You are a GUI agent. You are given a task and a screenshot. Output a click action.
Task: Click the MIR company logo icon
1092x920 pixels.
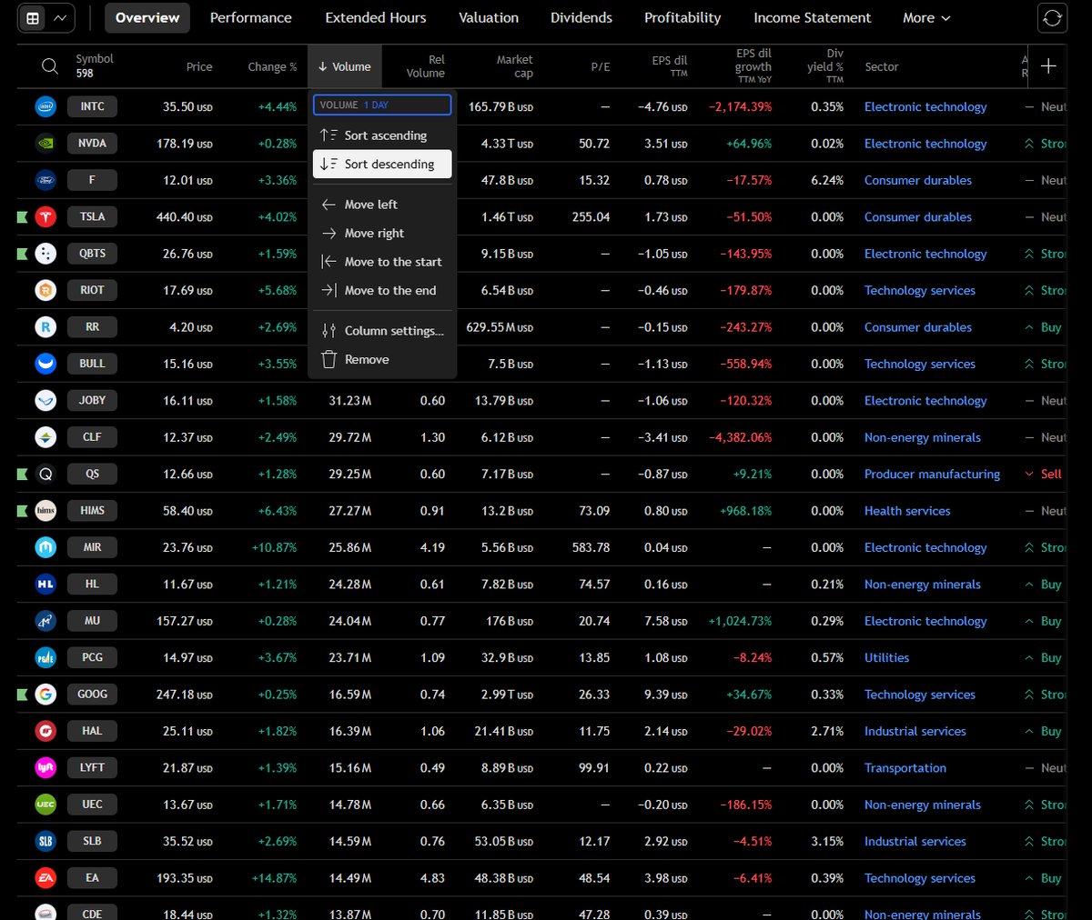tap(45, 547)
